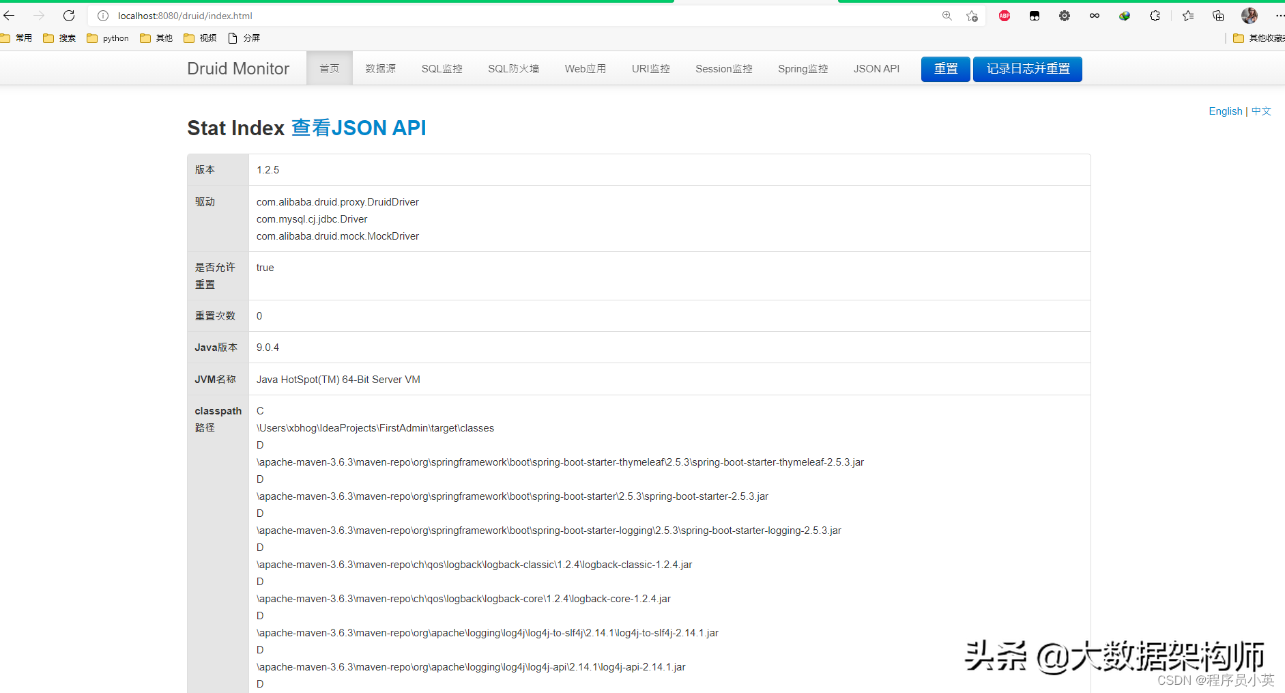Select the JSON API navigation item
Viewport: 1285px width, 693px height.
point(876,68)
